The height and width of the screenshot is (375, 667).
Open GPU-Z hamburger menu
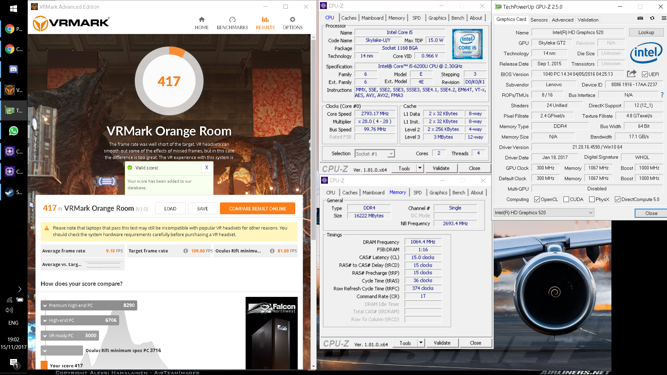664,18
